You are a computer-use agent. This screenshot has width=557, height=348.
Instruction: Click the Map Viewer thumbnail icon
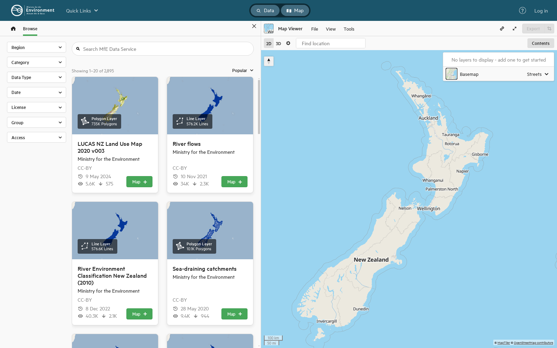point(269,29)
